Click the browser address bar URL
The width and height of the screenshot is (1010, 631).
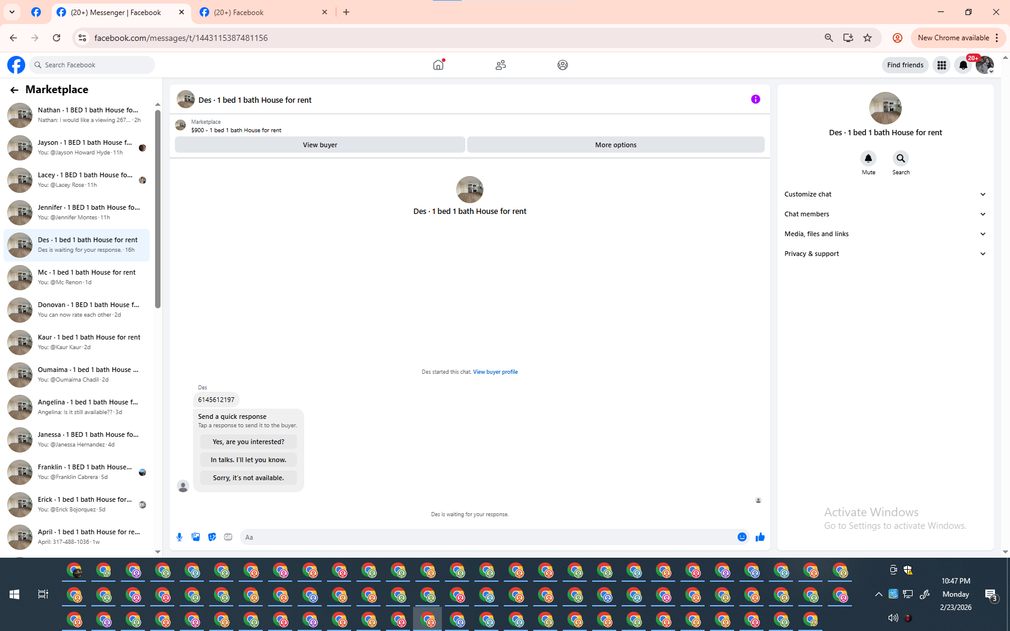tap(181, 38)
